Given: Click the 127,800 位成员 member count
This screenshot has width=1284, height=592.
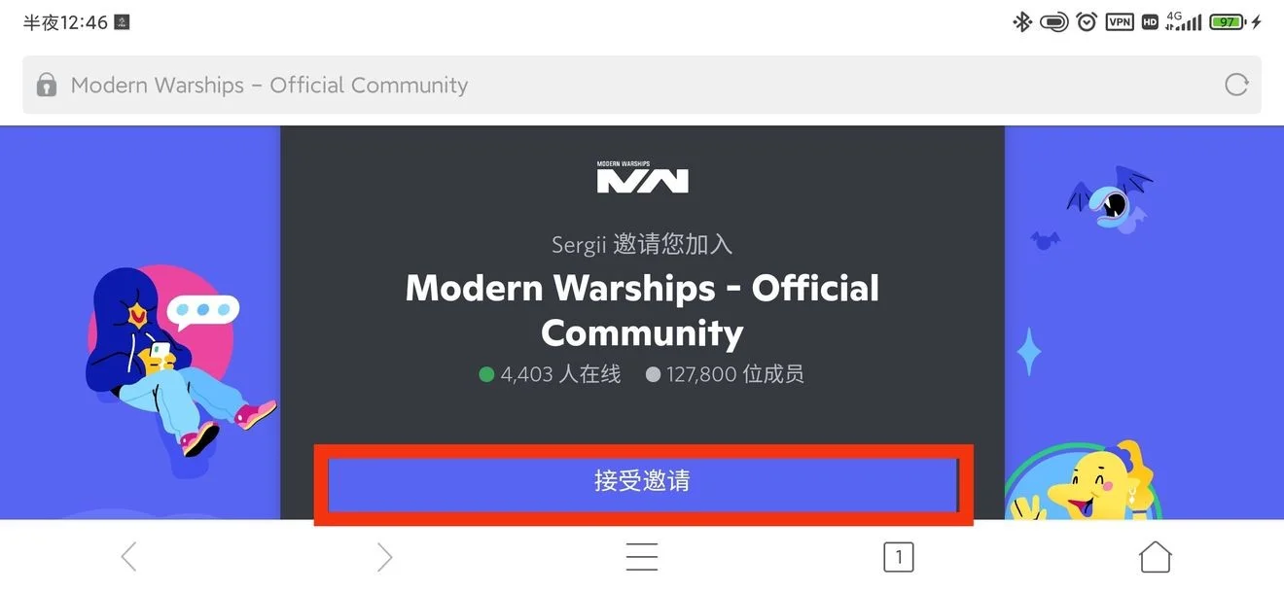Looking at the screenshot, I should tap(725, 374).
